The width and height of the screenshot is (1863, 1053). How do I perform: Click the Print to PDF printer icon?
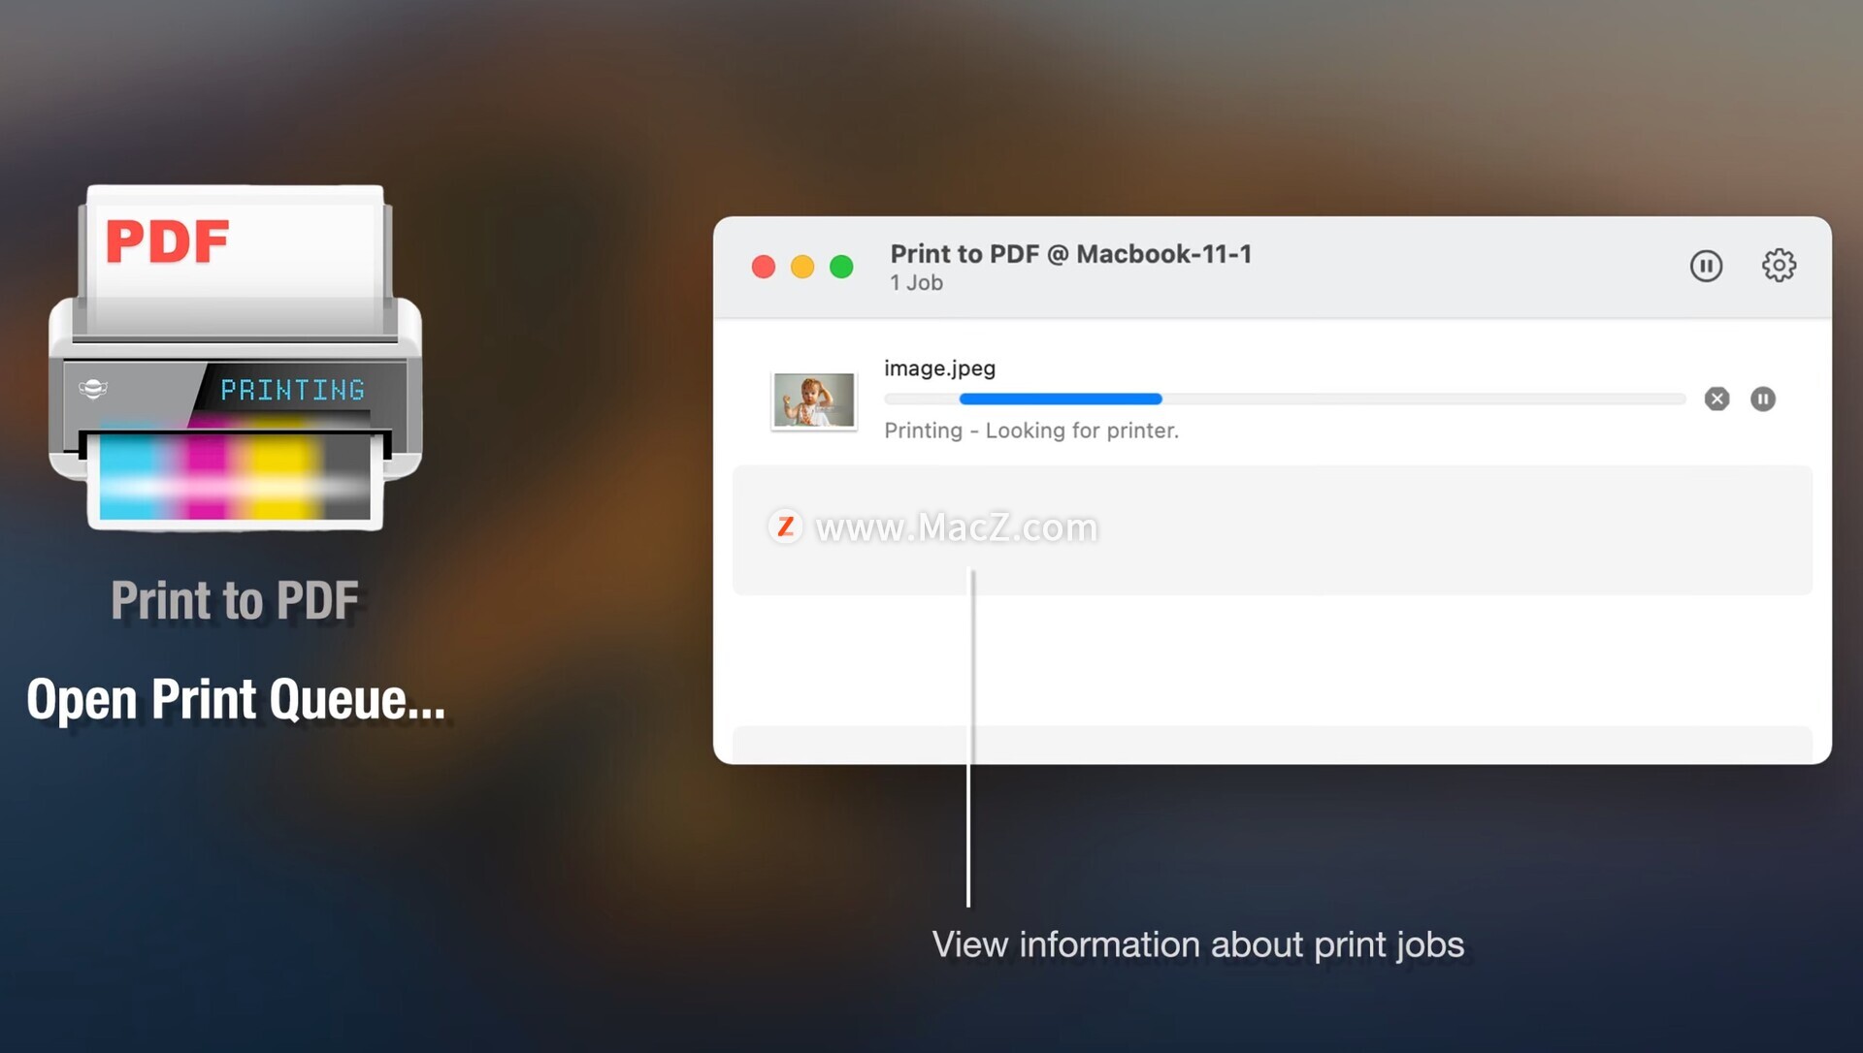click(x=236, y=359)
